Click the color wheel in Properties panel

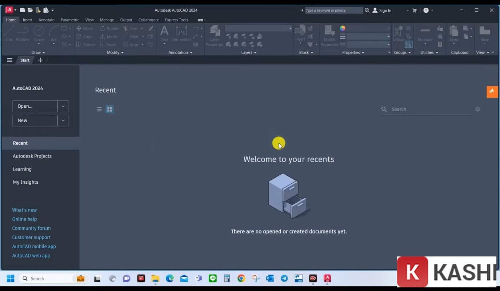342,28
